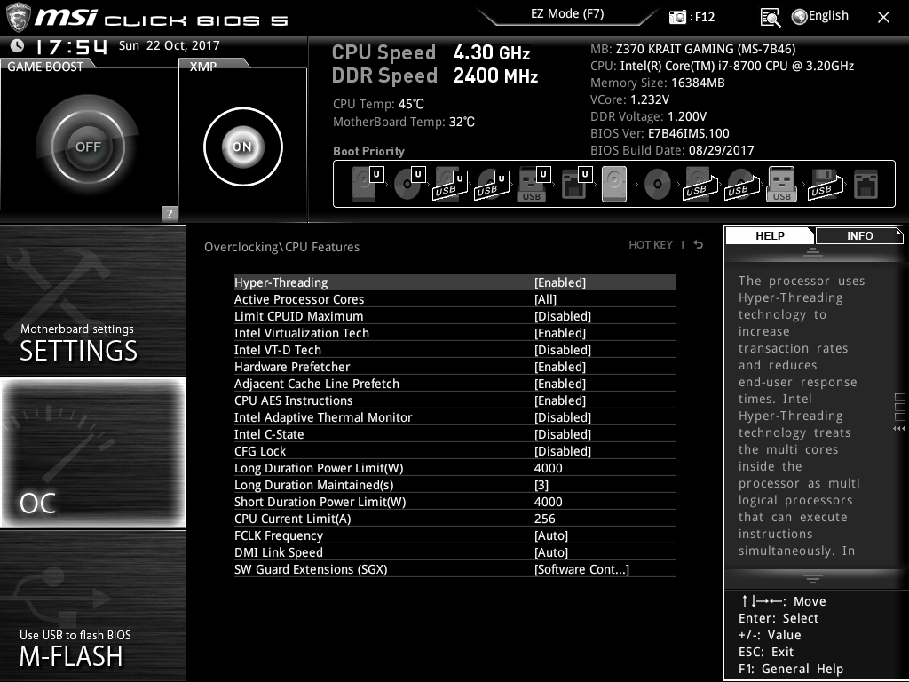Click the globe language icon
This screenshot has width=909, height=682.
799,16
